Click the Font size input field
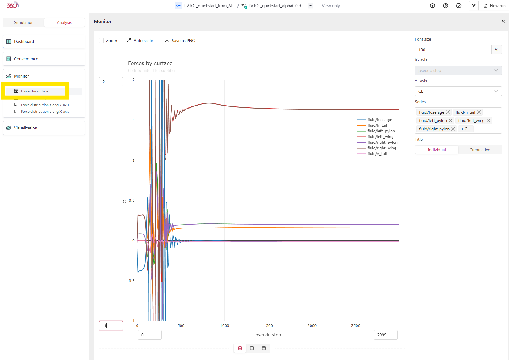This screenshot has width=509, height=360. click(x=453, y=50)
